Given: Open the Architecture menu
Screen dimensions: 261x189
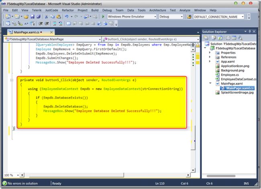Looking at the screenshot, I should pyautogui.click(x=157, y=10).
